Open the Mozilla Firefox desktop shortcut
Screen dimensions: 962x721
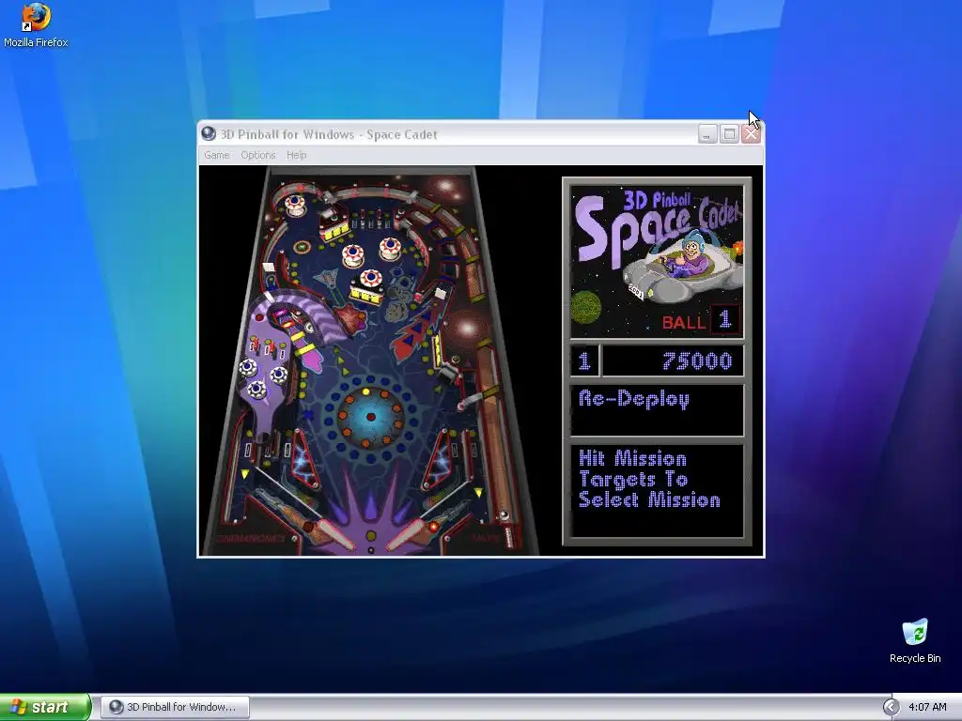[x=36, y=25]
